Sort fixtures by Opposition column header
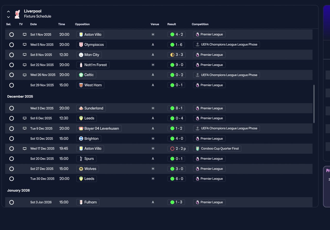This screenshot has height=230, width=330. (82, 24)
